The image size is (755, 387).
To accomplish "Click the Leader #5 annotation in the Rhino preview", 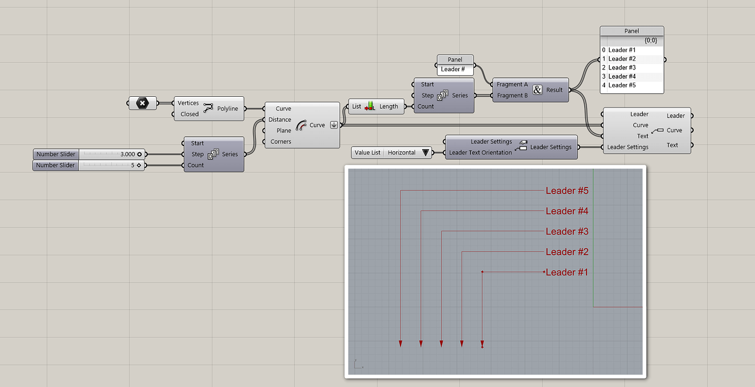I will pos(567,190).
